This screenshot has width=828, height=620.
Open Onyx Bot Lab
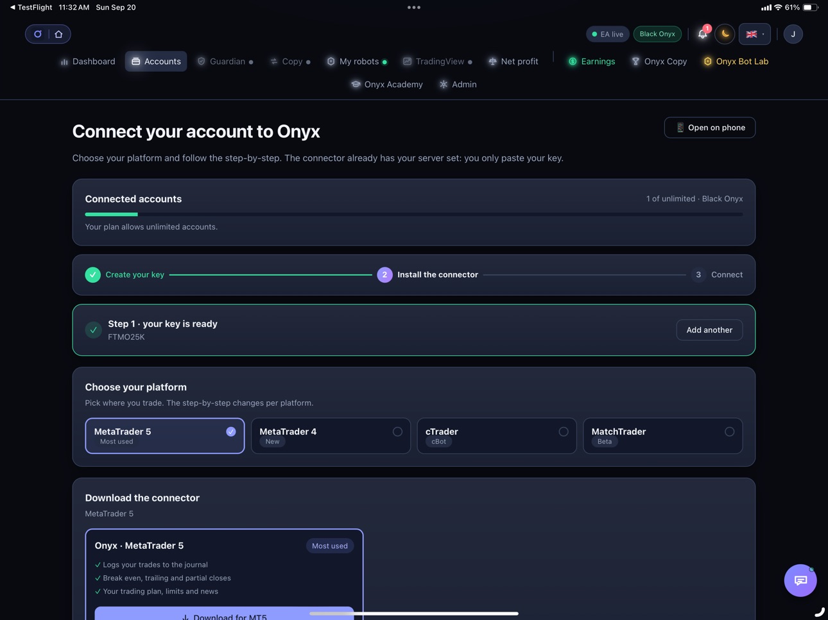coord(736,62)
